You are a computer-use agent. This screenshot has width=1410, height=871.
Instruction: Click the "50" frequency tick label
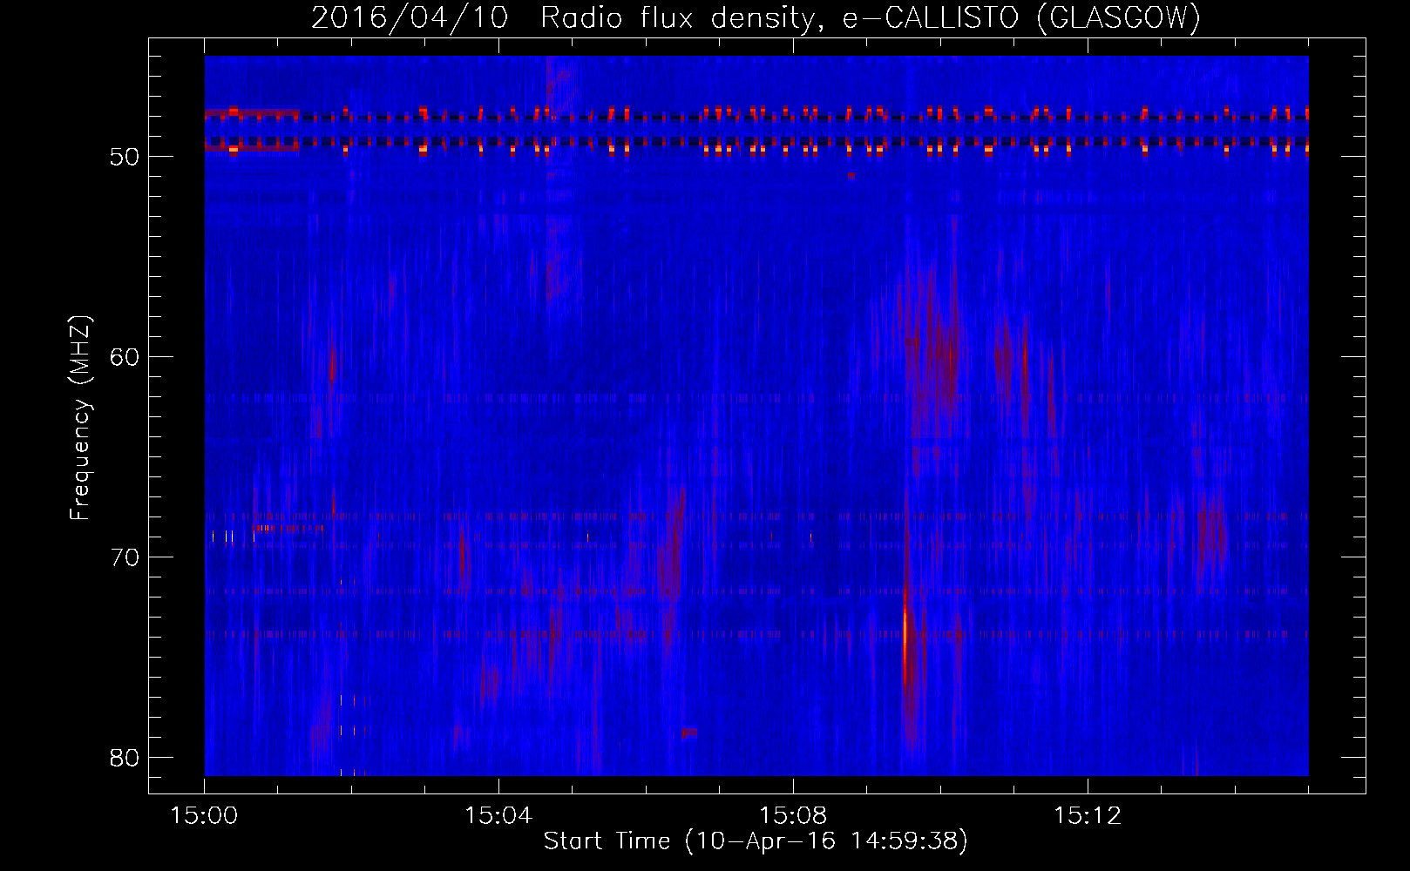(x=125, y=157)
